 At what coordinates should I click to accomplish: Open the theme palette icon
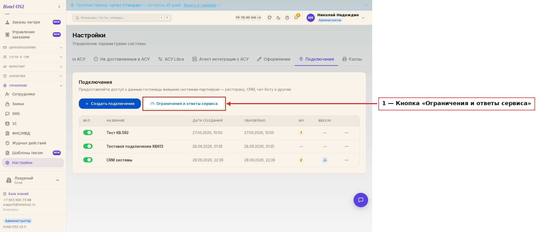click(x=270, y=18)
